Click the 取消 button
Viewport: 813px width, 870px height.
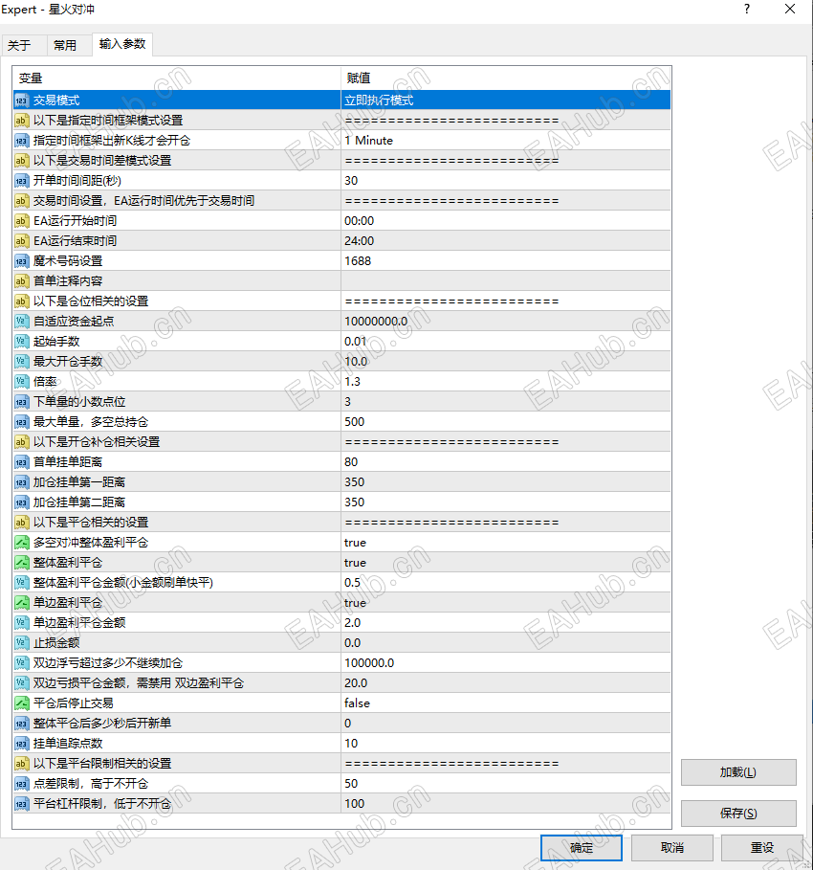(672, 848)
